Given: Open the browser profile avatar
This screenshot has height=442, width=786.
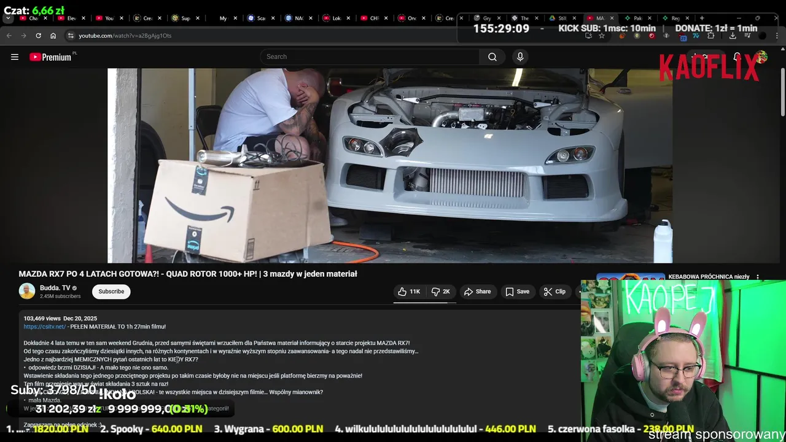Looking at the screenshot, I should point(763,36).
